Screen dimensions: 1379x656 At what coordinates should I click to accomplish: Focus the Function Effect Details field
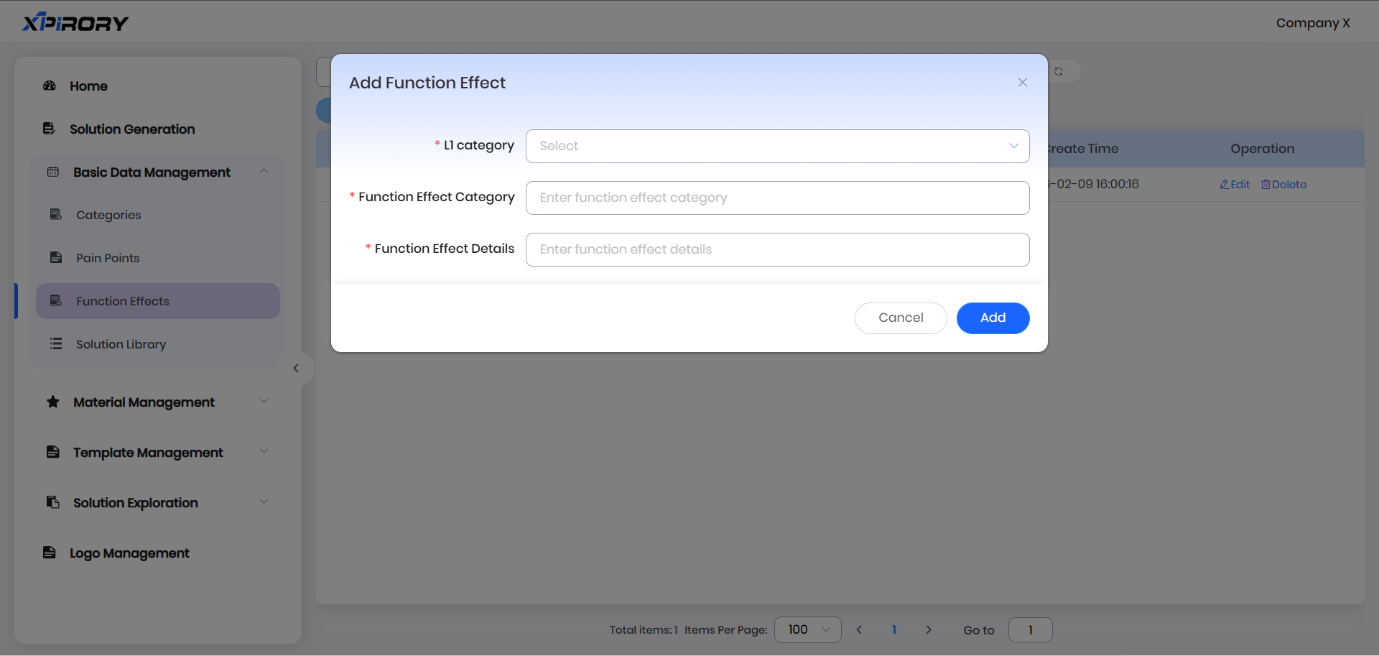tap(777, 249)
